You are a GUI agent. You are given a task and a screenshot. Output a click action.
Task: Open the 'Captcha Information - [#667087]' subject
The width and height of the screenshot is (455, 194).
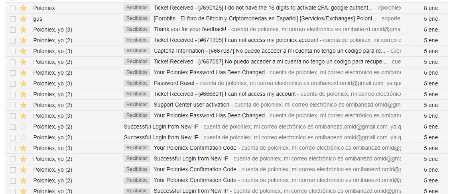269,51
